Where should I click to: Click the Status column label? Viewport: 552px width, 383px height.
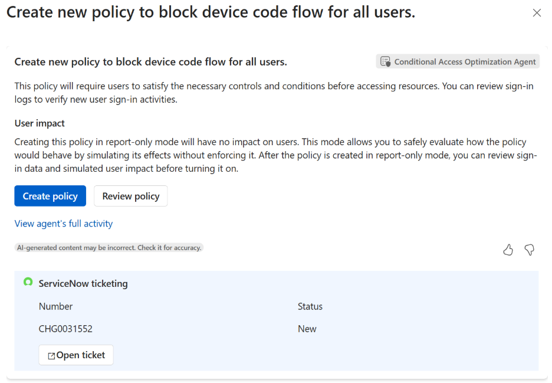click(x=310, y=306)
